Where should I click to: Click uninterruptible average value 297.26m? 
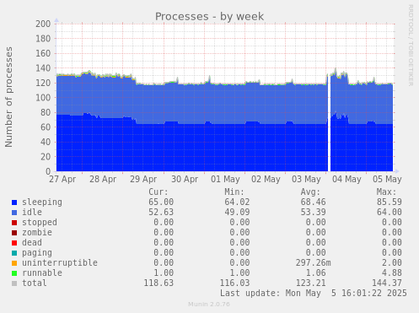(x=313, y=263)
